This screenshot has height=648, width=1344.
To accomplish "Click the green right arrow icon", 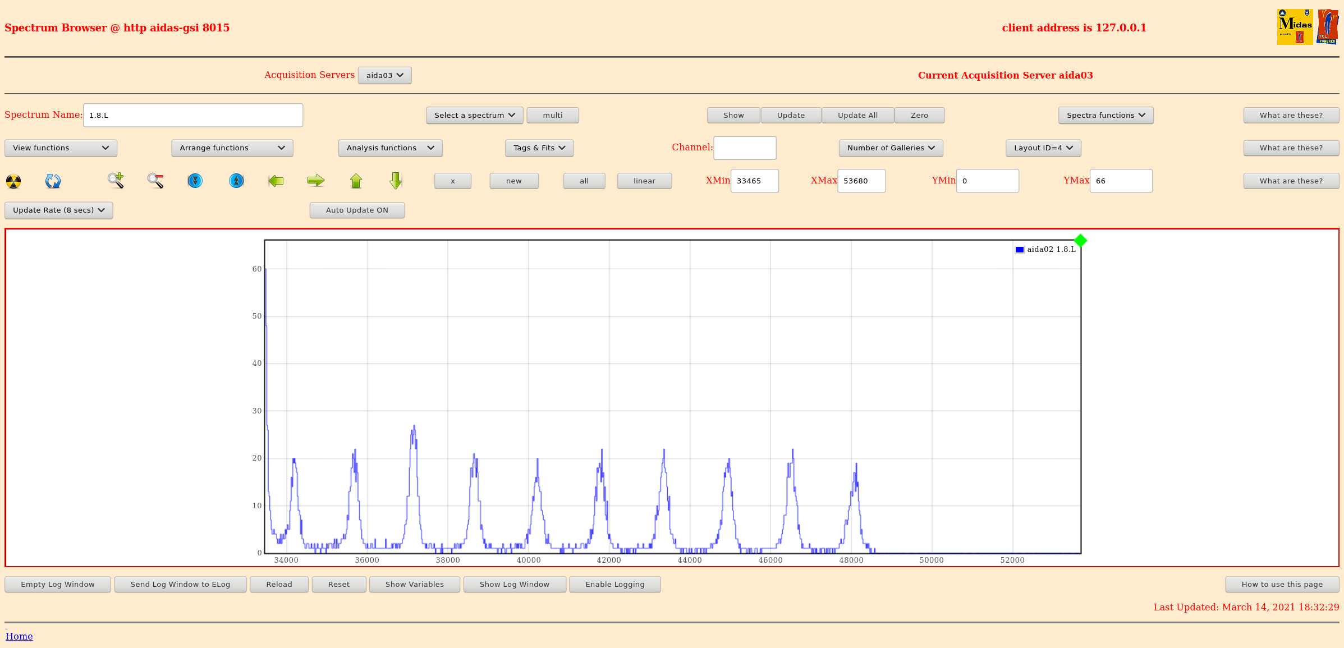I will 316,181.
